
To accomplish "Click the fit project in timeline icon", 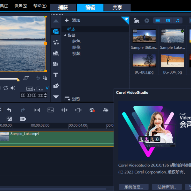I will 37,110.
